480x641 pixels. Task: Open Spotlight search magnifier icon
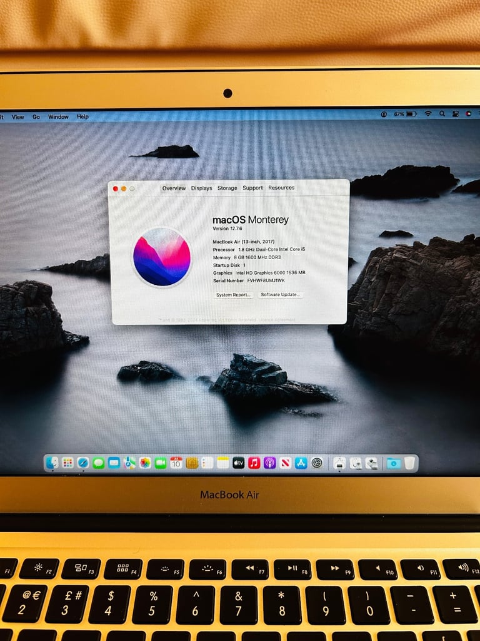point(442,114)
